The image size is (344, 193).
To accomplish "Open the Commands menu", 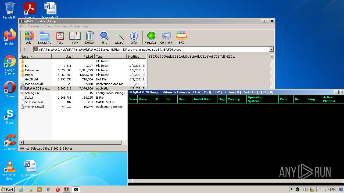I will 35,26.
